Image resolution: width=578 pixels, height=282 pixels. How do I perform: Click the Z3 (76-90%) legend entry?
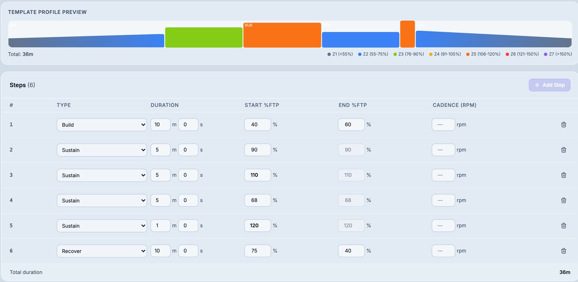tap(409, 54)
